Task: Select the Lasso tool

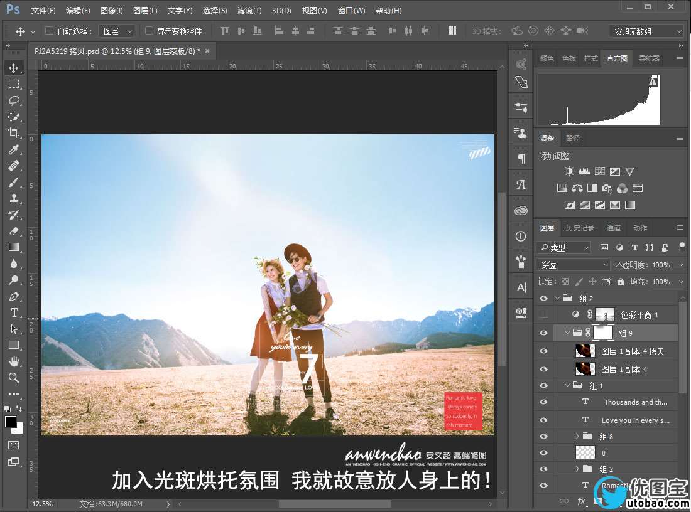Action: [14, 100]
